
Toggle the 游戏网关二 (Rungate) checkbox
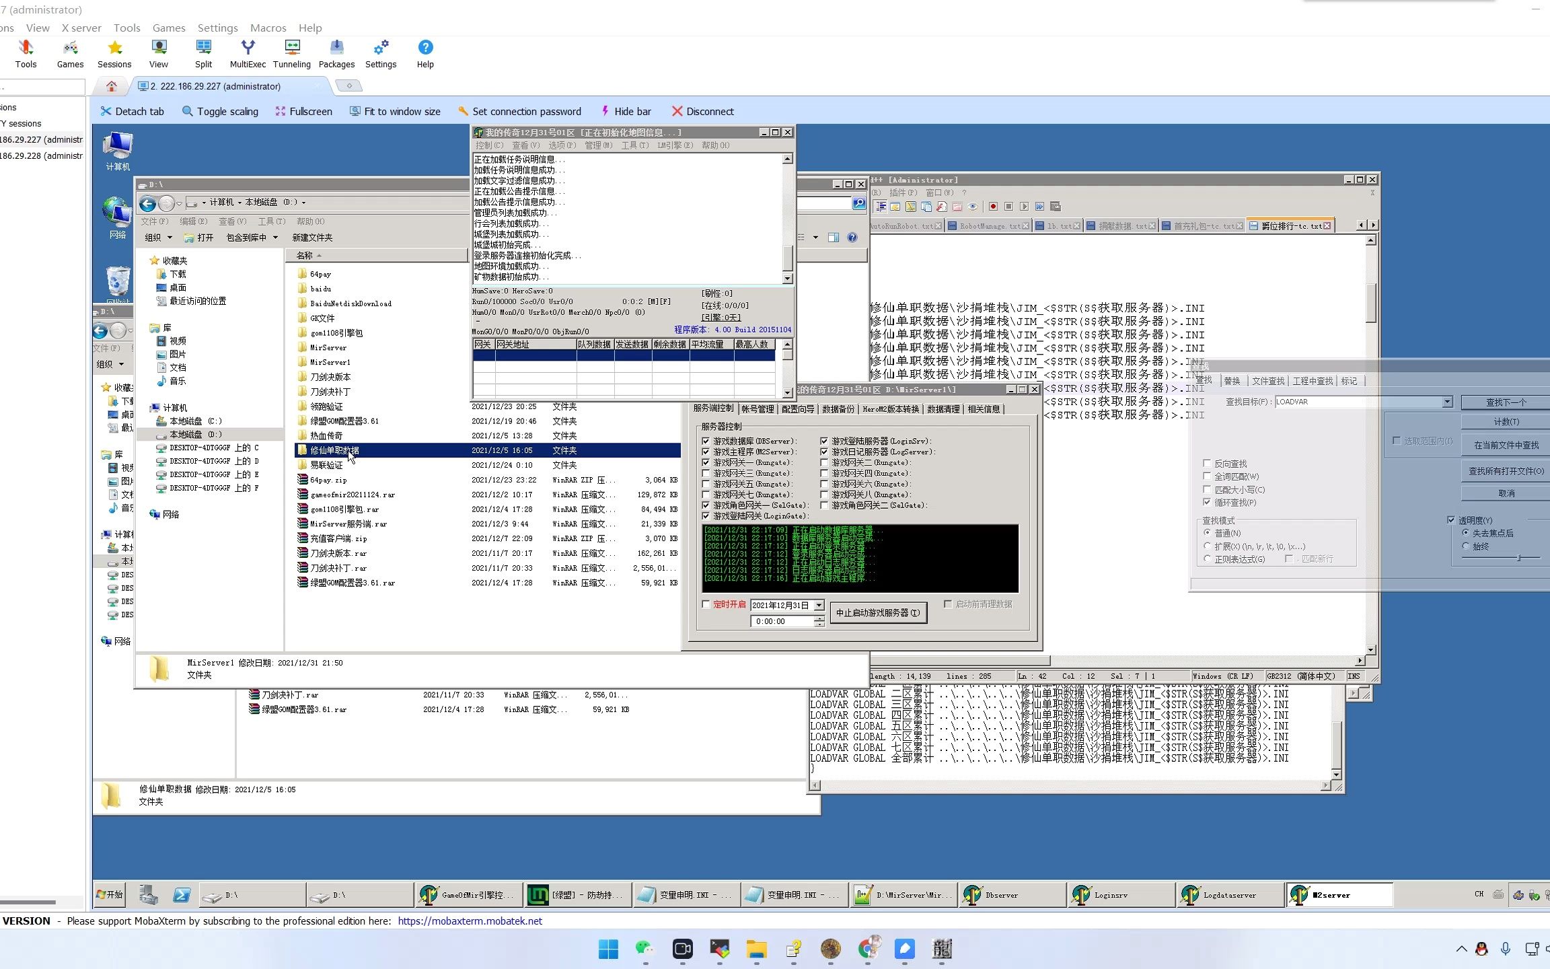click(824, 463)
